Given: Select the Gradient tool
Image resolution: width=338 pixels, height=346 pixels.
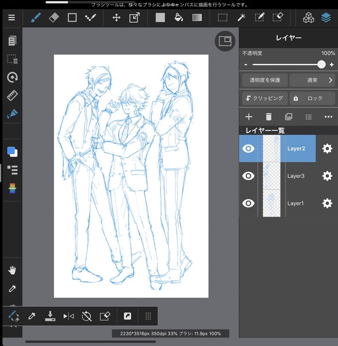Looking at the screenshot, I should 197,18.
